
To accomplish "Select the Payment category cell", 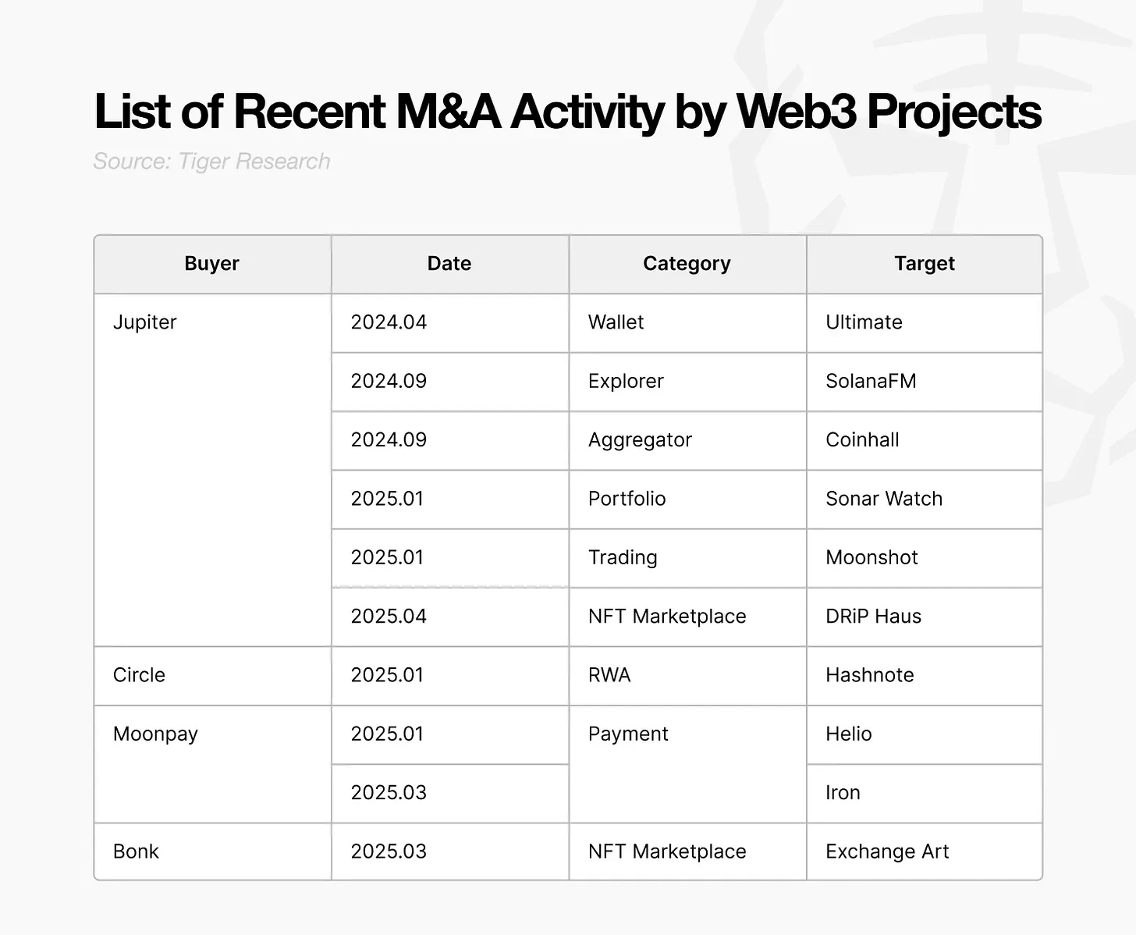I will (628, 734).
